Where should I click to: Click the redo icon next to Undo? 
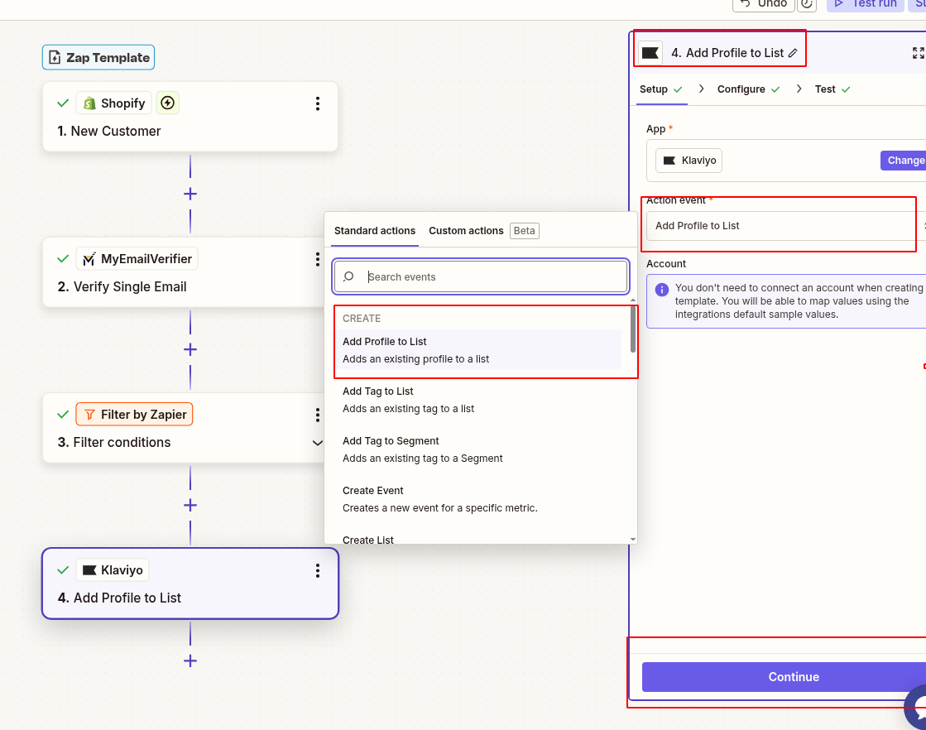tap(806, 5)
